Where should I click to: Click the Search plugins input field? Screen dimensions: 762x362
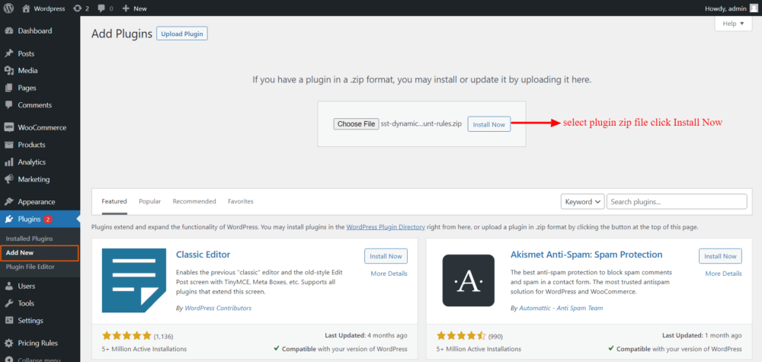click(x=677, y=202)
